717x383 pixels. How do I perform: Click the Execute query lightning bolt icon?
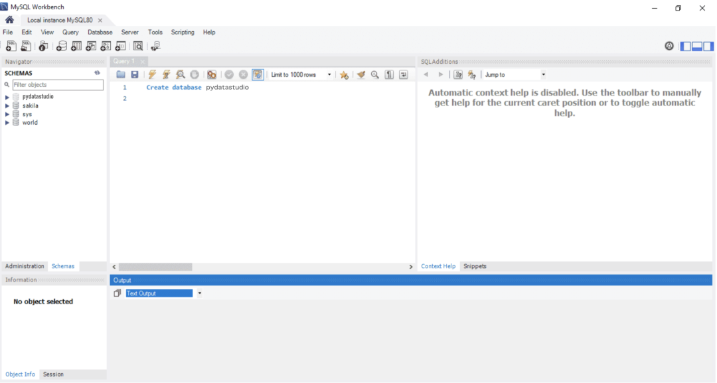[152, 75]
